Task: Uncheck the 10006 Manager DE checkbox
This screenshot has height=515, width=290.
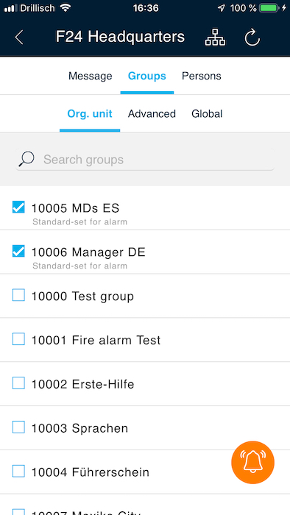Action: pos(18,252)
